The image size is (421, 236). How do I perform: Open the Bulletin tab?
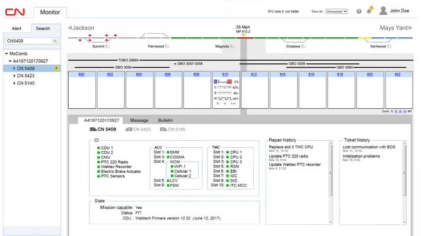click(x=165, y=121)
